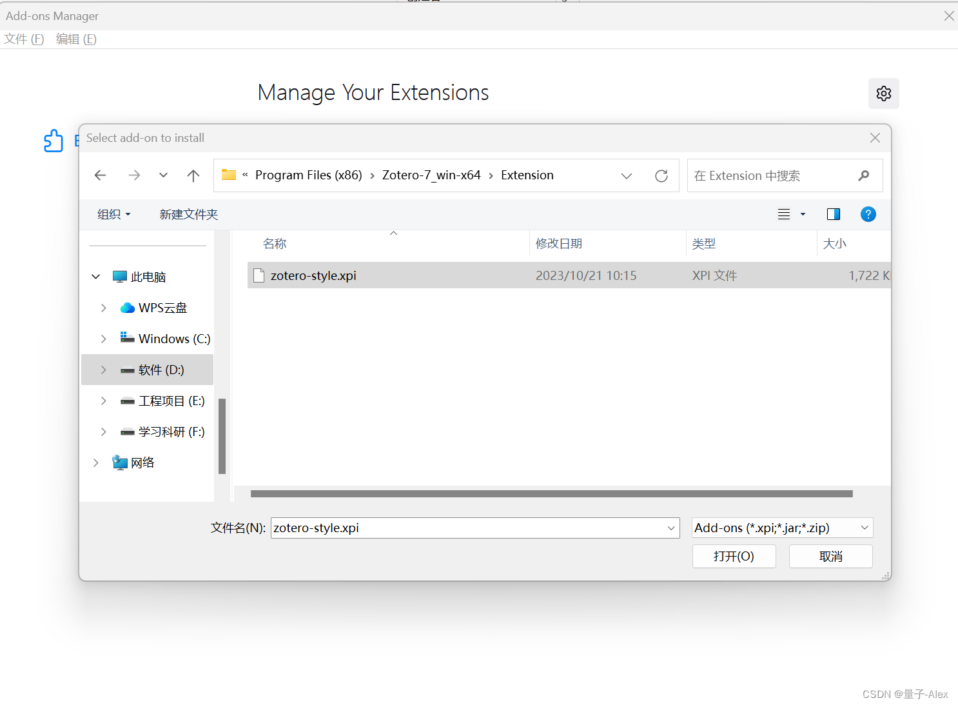Change the view layout icon
Viewport: 958px width, 705px height.
(x=784, y=214)
